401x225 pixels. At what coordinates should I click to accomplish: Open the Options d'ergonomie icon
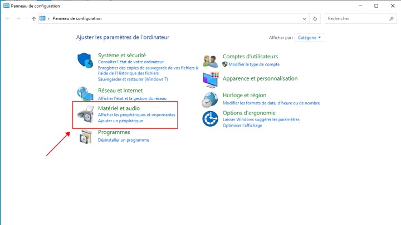(210, 119)
